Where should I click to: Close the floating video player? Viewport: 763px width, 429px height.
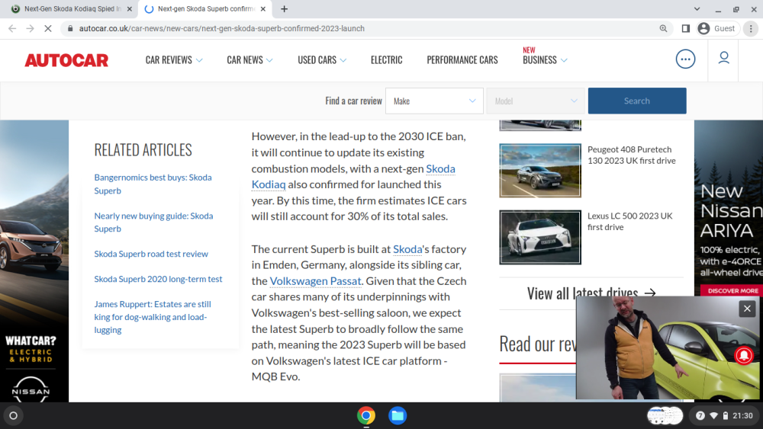click(x=747, y=309)
